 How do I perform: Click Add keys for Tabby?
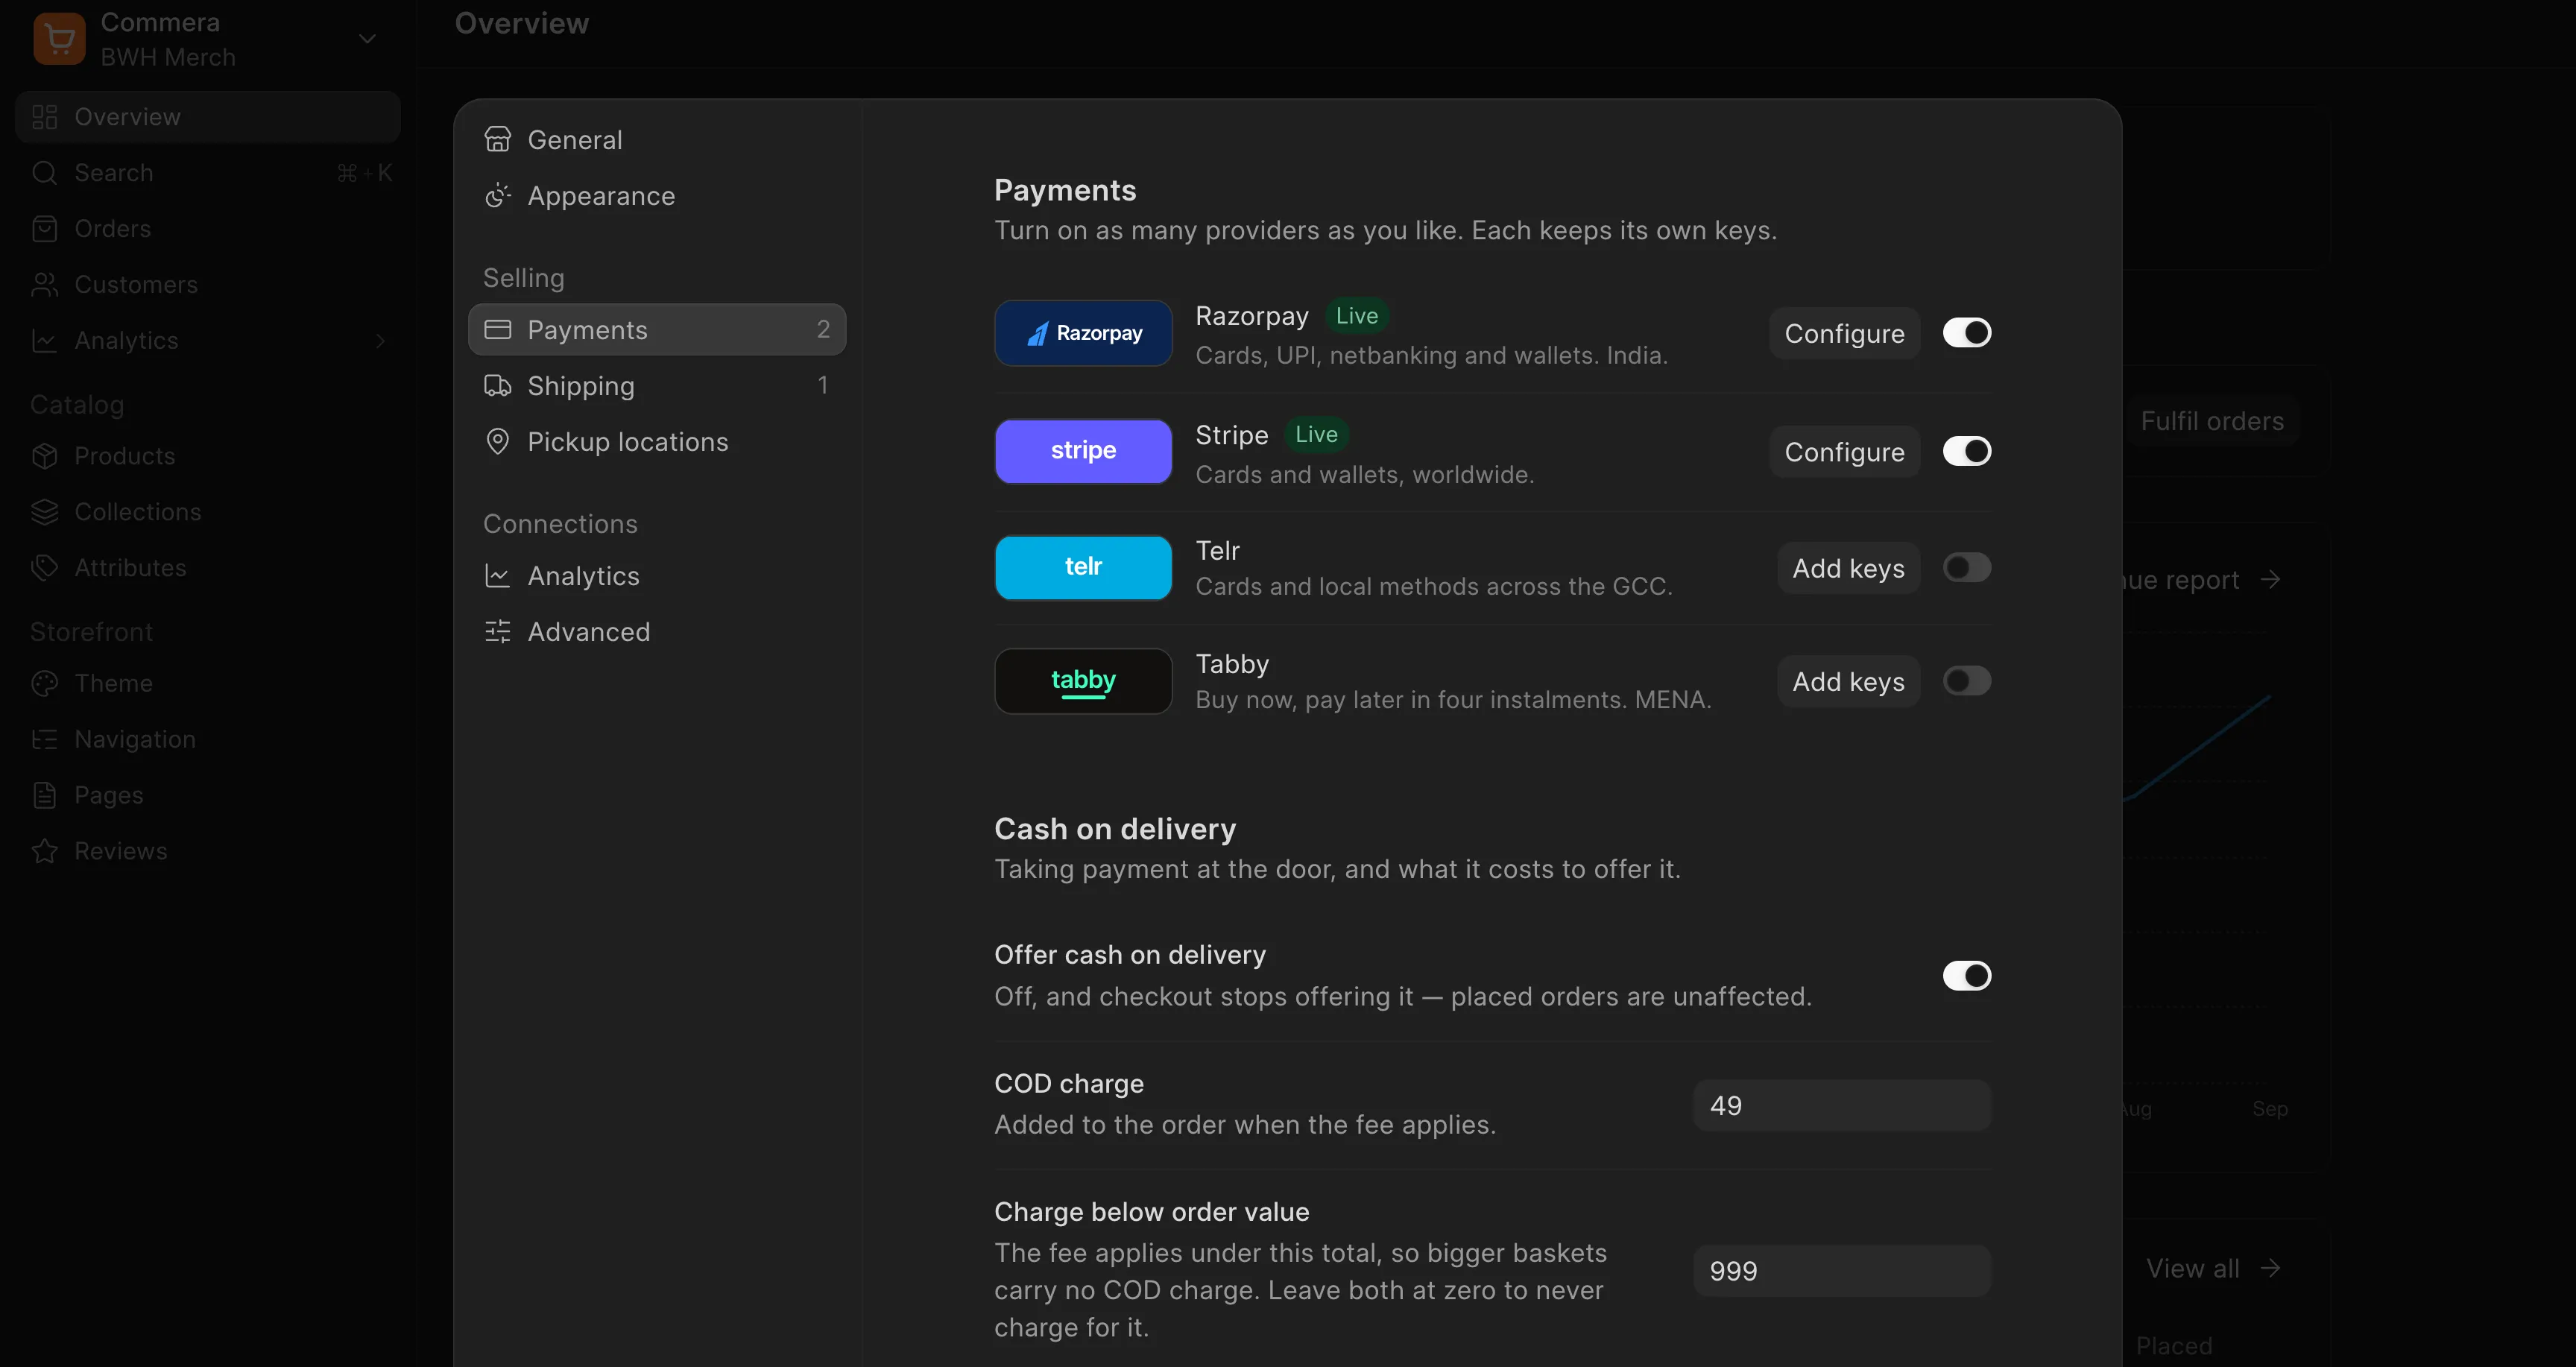[x=1848, y=681]
